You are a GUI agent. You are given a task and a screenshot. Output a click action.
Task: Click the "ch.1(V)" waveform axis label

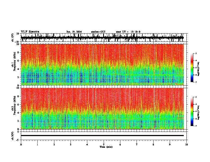click(13, 38)
